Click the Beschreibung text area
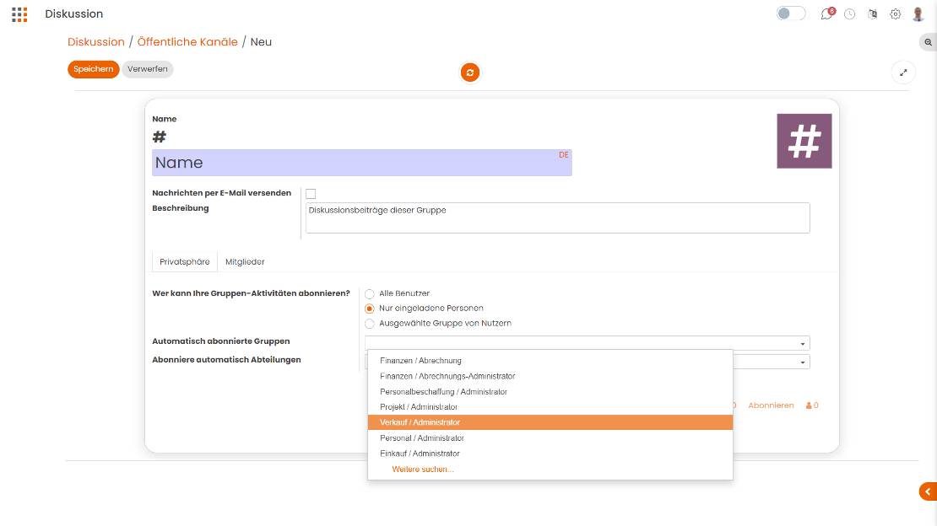 557,218
